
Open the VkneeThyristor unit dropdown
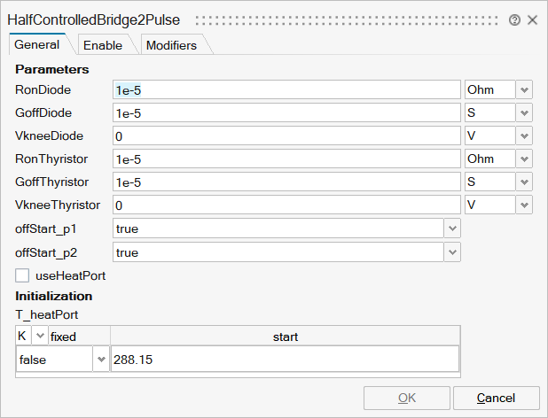coord(524,205)
